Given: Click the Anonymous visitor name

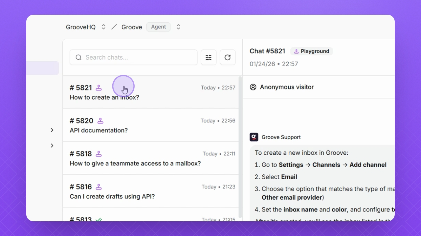Looking at the screenshot, I should tap(287, 87).
